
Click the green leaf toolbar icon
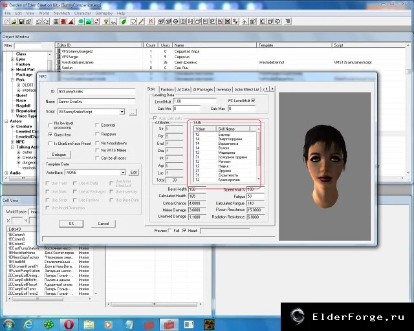[x=124, y=21]
